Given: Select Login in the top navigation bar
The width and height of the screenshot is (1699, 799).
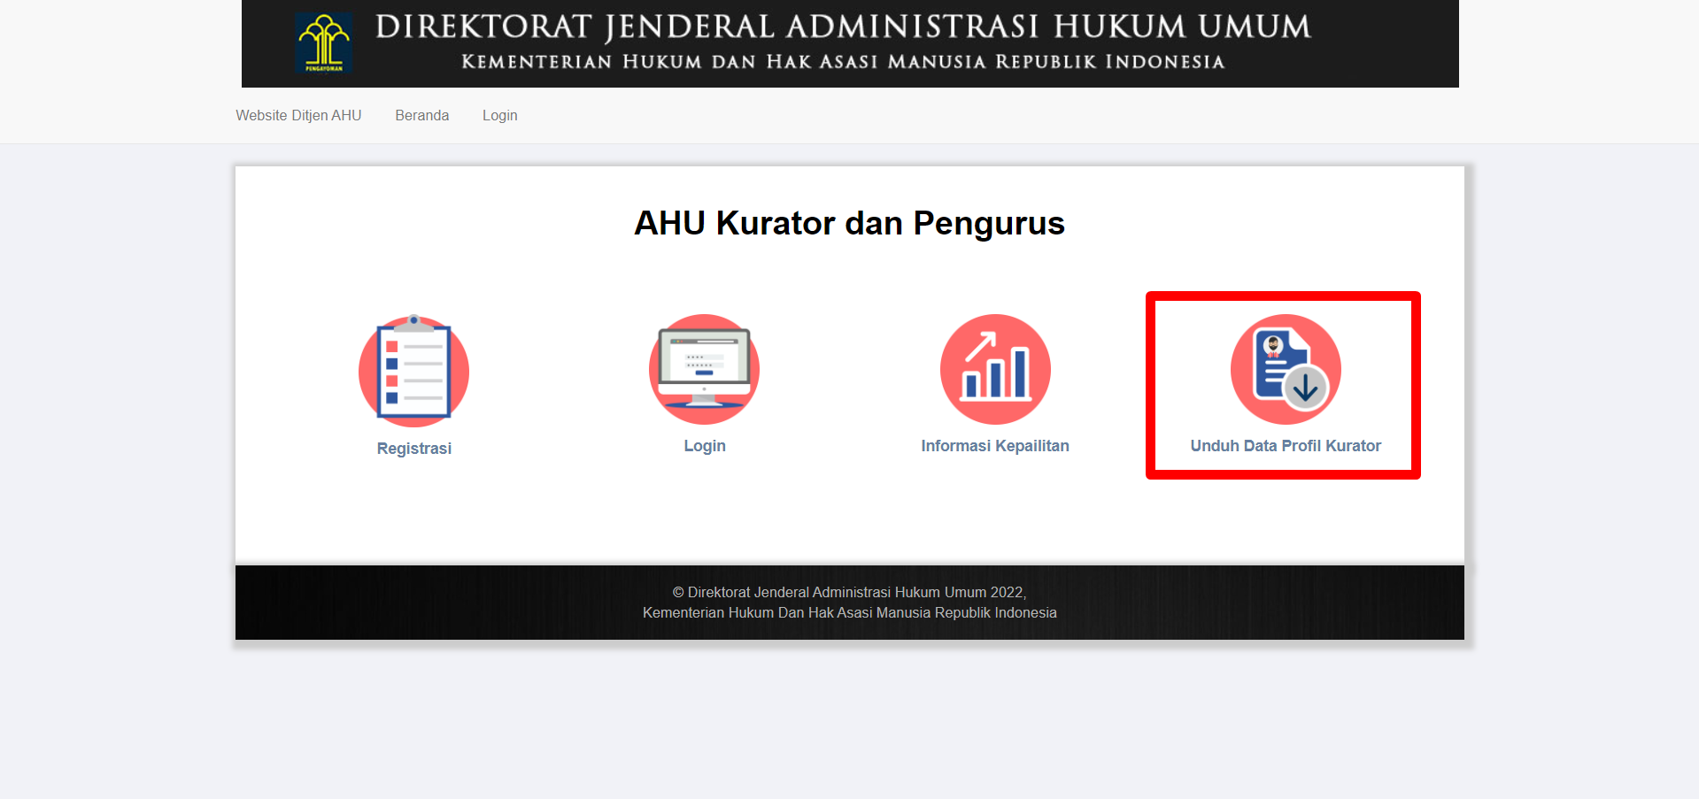Looking at the screenshot, I should click(499, 115).
